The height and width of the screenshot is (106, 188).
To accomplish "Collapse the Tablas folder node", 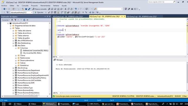I will click(11, 28).
